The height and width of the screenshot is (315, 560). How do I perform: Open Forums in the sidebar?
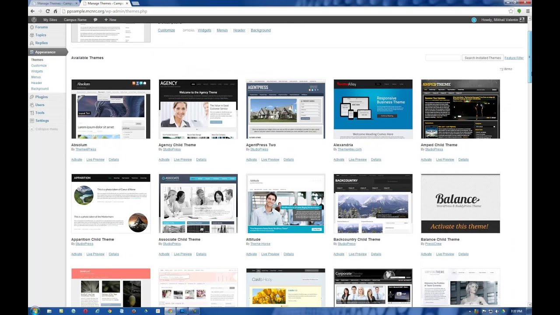[42, 27]
